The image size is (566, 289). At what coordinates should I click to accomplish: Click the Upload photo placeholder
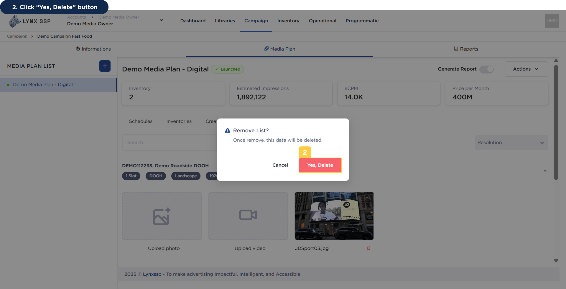[x=162, y=216]
